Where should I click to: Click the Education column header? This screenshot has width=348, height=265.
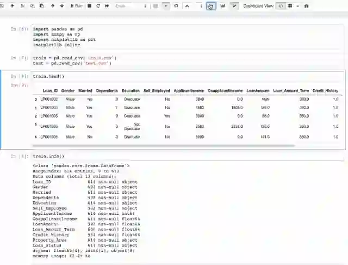130,91
